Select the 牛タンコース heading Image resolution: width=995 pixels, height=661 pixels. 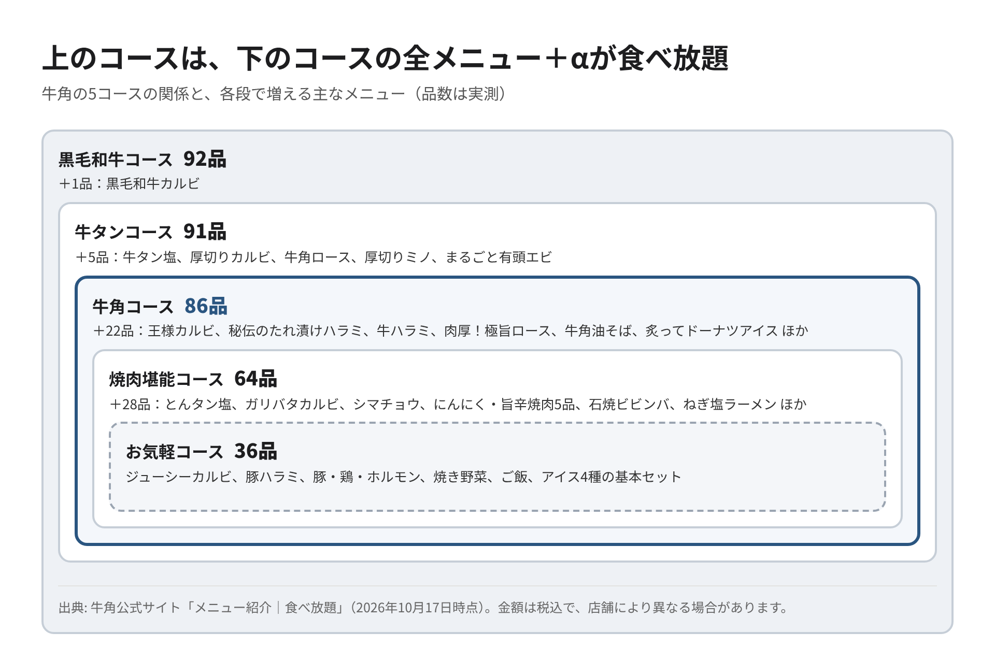tap(124, 232)
